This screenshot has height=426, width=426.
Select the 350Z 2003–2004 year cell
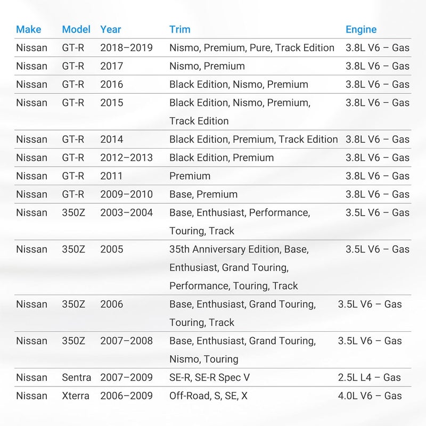[x=127, y=212]
